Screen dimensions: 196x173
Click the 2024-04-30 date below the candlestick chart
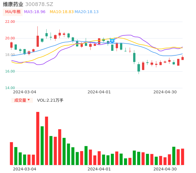click(165, 92)
